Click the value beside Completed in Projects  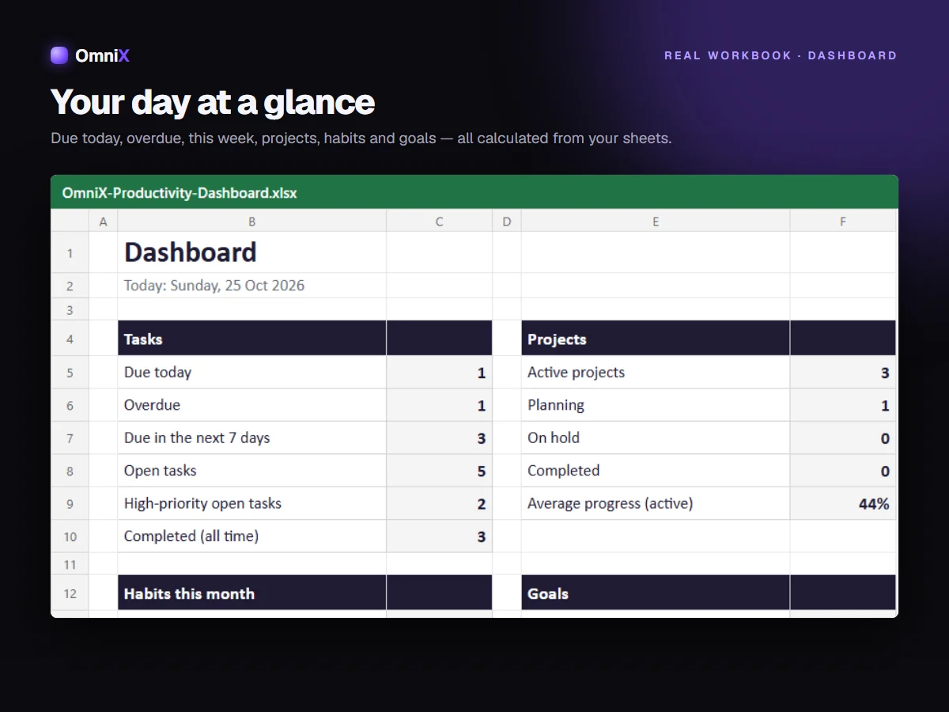click(x=843, y=471)
